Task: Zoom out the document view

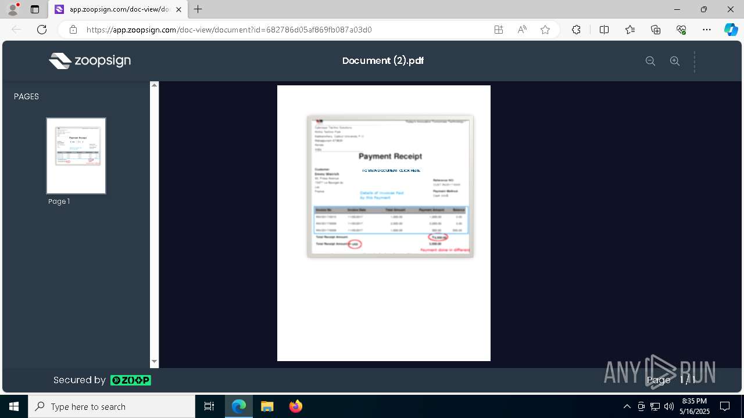Action: click(x=650, y=61)
